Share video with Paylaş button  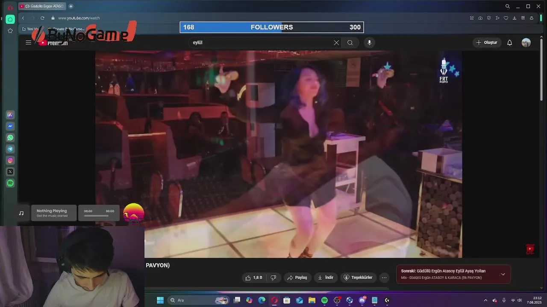(x=297, y=278)
